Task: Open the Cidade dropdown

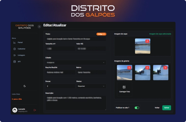Action: (76, 63)
